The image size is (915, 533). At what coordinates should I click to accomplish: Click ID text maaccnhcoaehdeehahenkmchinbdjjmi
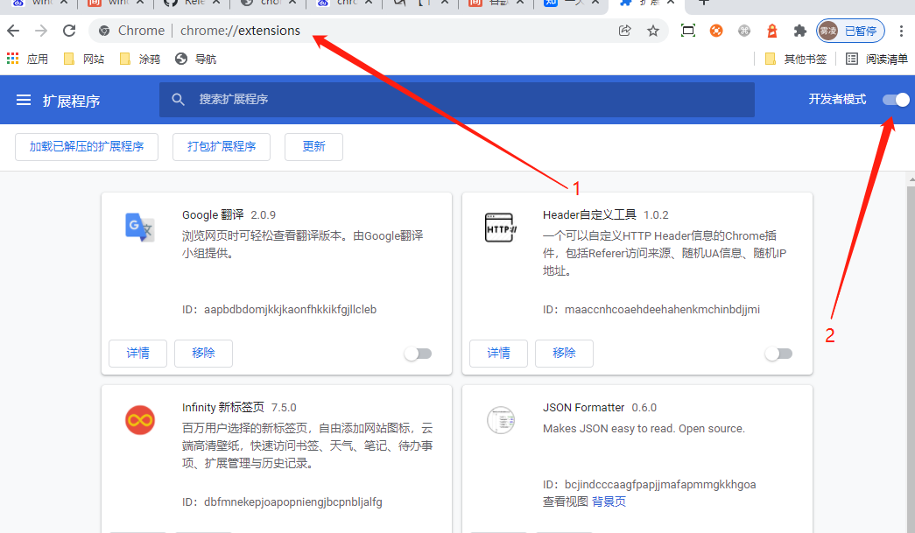tap(662, 310)
